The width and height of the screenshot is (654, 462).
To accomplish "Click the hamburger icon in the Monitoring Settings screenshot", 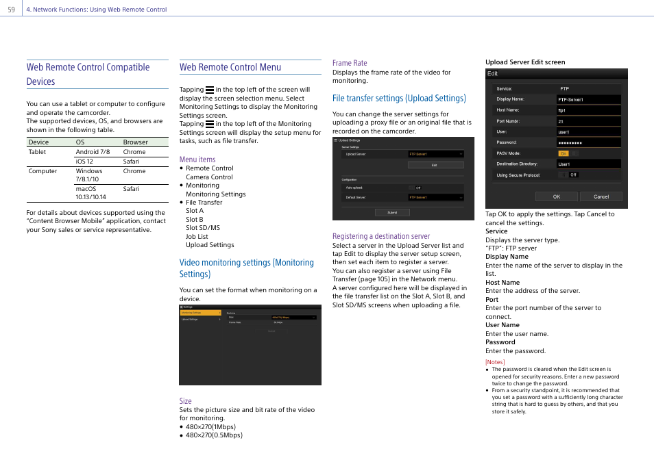I will tap(182, 307).
